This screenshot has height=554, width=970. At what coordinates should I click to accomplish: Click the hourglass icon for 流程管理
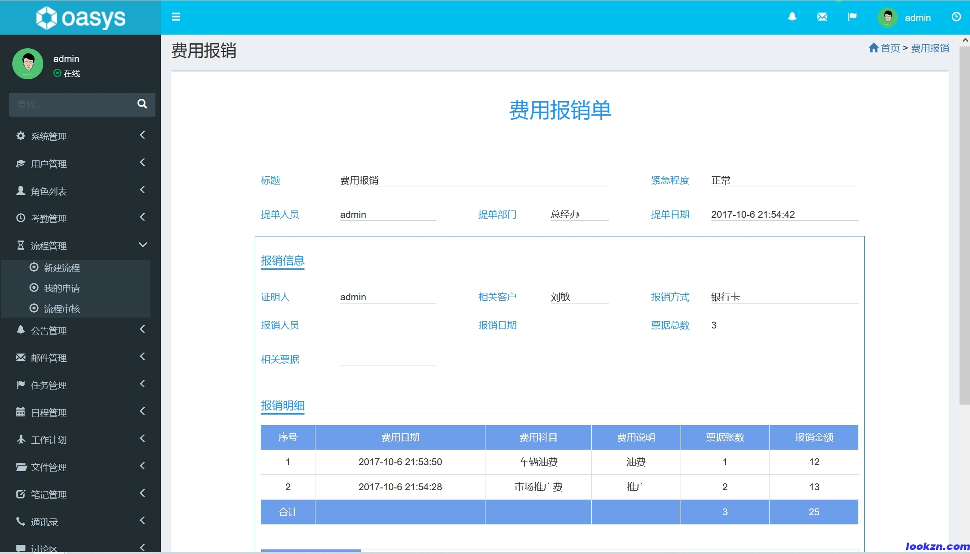tap(21, 245)
